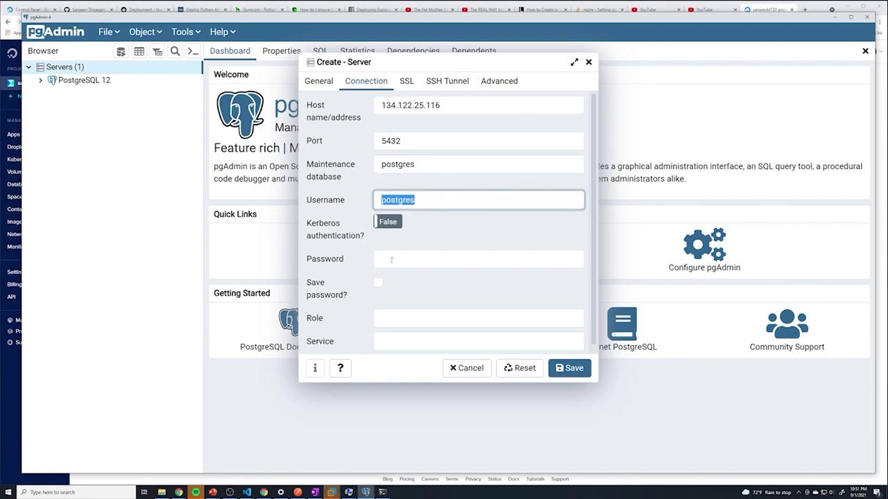Open the File menu dropdown
This screenshot has width=888, height=499.
point(109,32)
